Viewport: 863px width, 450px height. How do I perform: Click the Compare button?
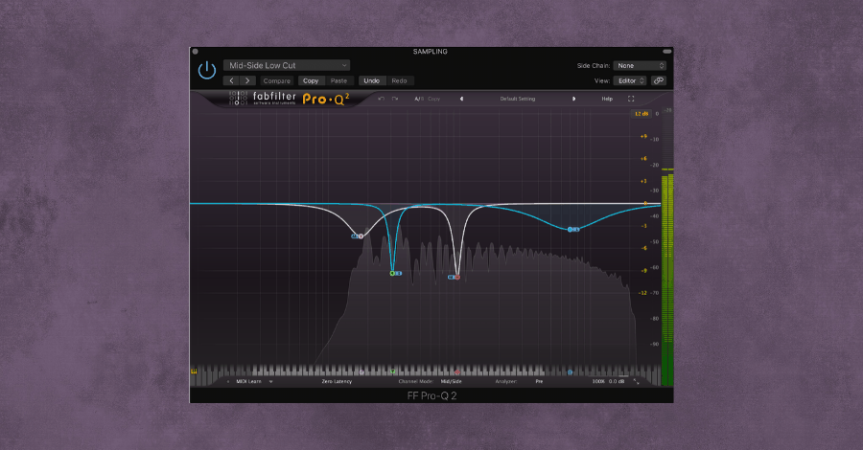point(276,80)
